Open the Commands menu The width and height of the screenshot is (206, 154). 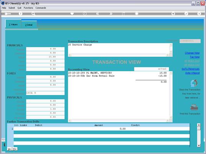pos(41,8)
